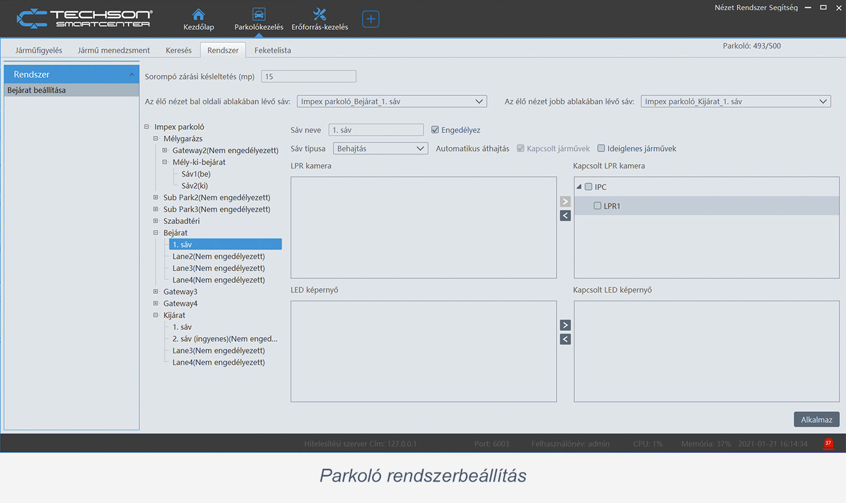Check the LPR1 camera checkbox
Screen dimensions: 846x503
click(x=597, y=206)
